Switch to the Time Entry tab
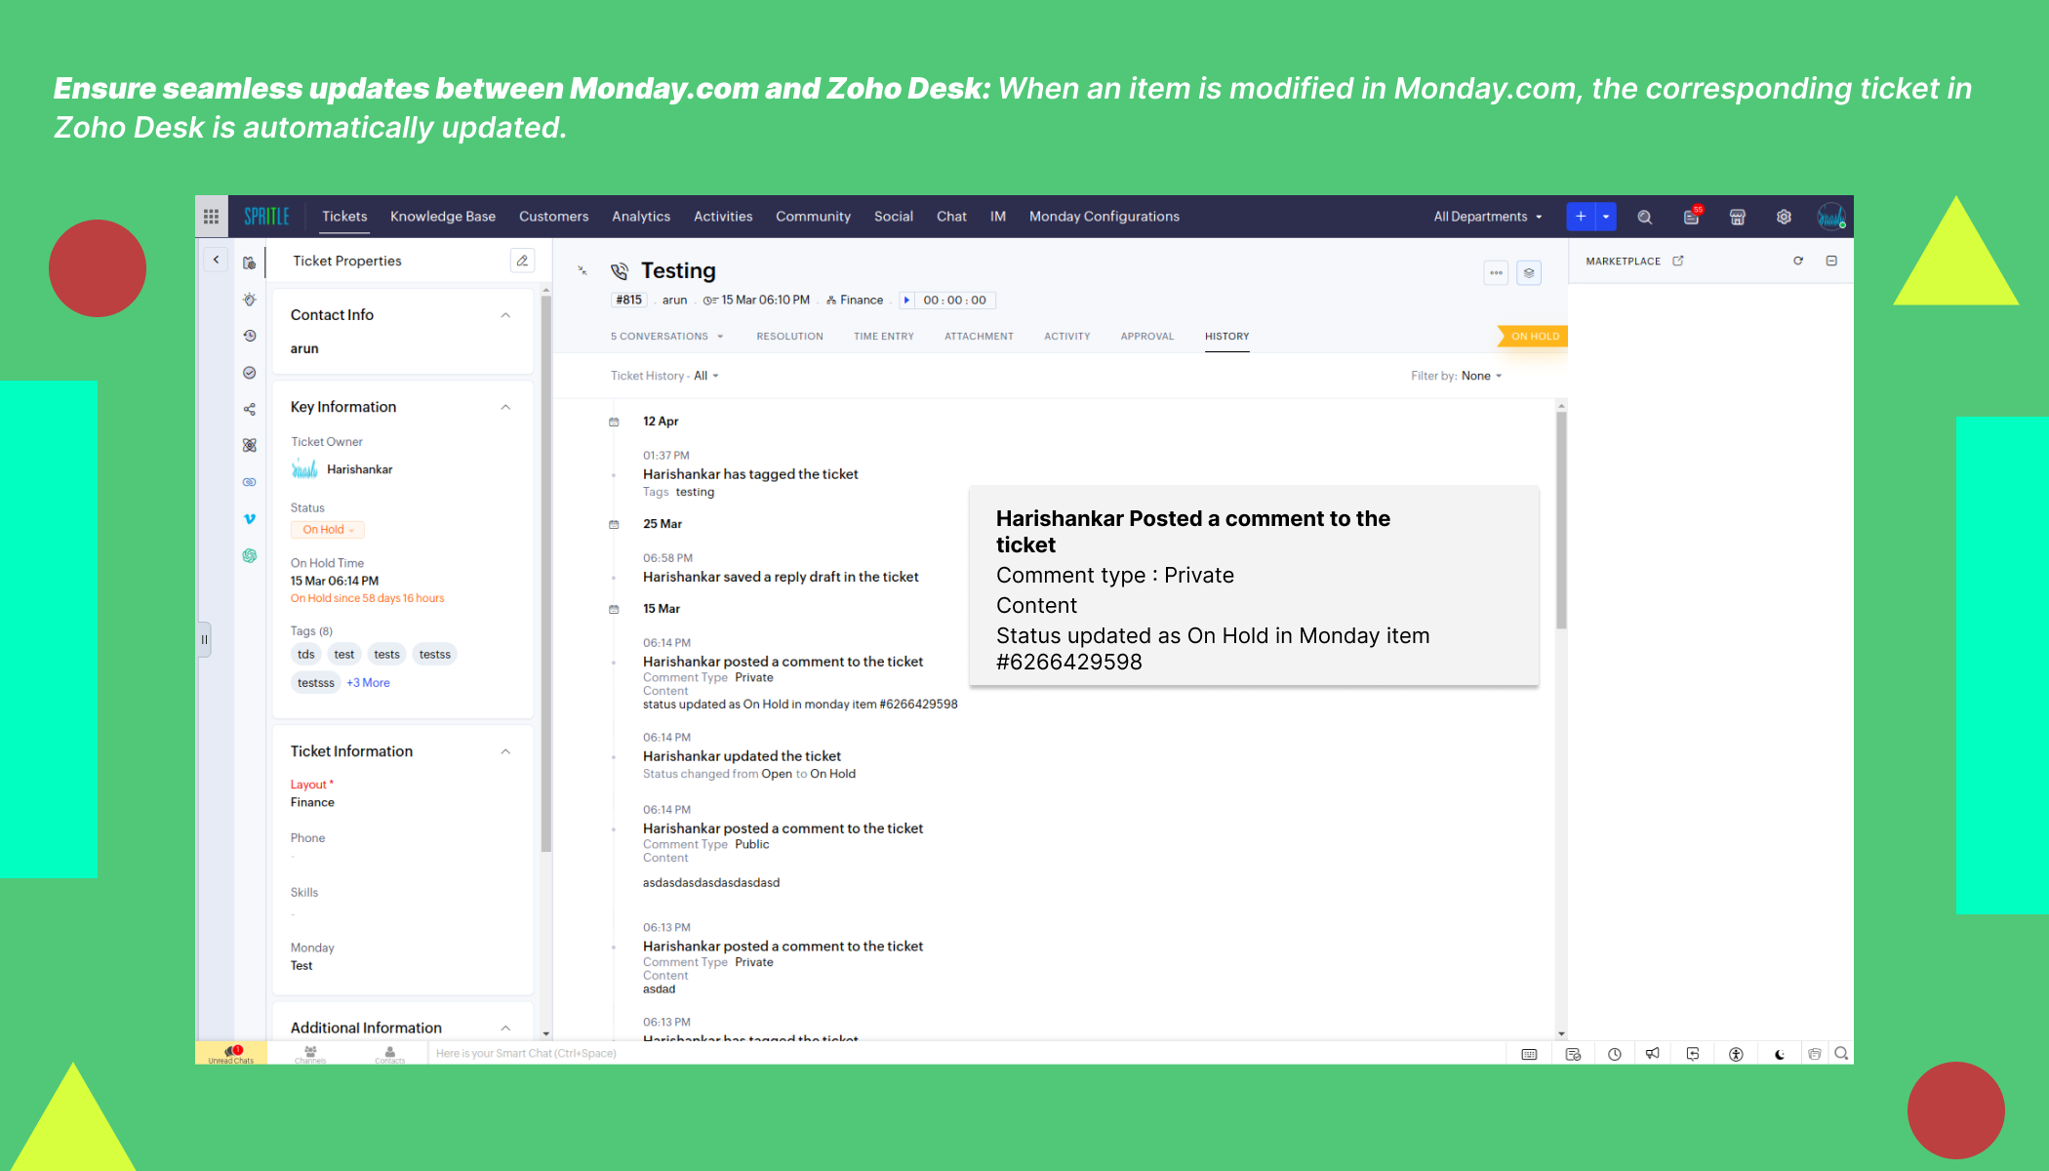2049x1171 pixels. click(884, 337)
